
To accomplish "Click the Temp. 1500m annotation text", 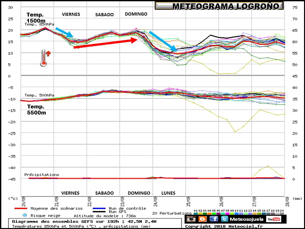I will point(36,17).
